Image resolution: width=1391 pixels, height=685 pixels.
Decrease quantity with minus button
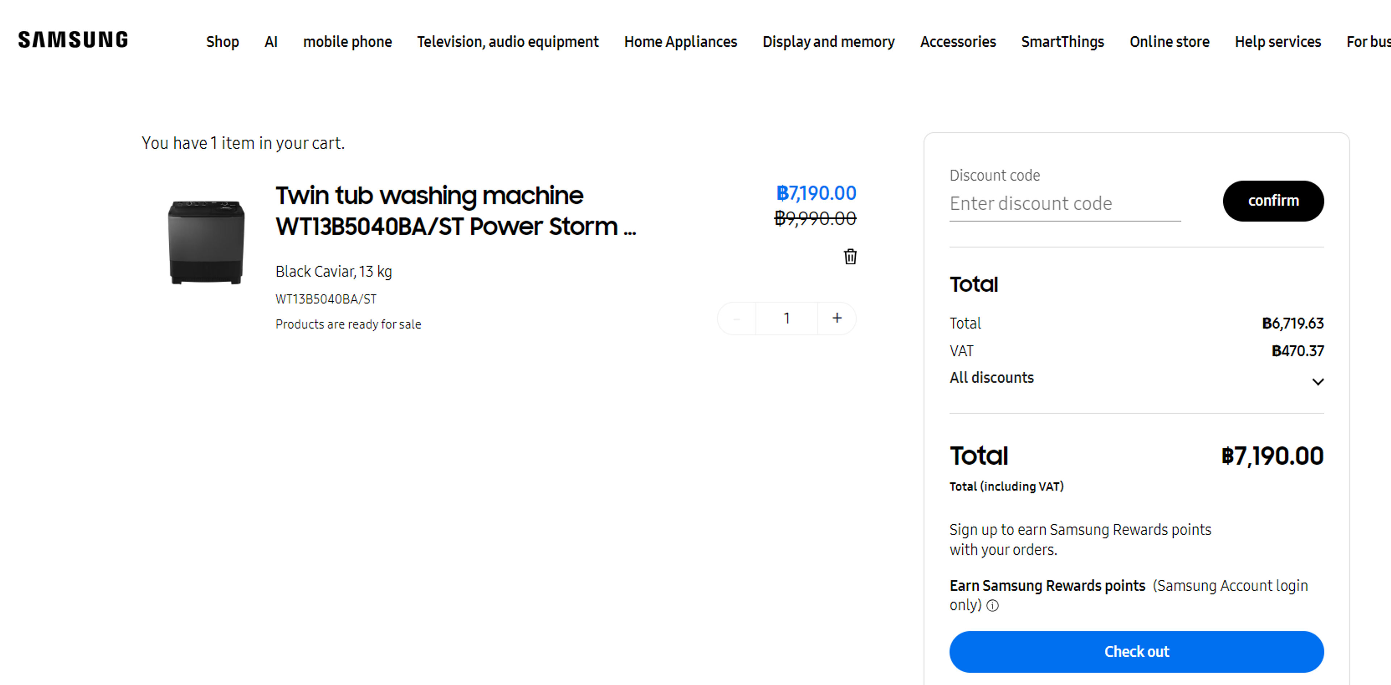pyautogui.click(x=736, y=318)
